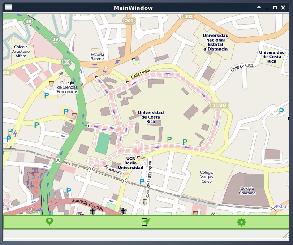Activate the navigation arrow button
Viewport: 293px width, 245px height.
[146, 222]
